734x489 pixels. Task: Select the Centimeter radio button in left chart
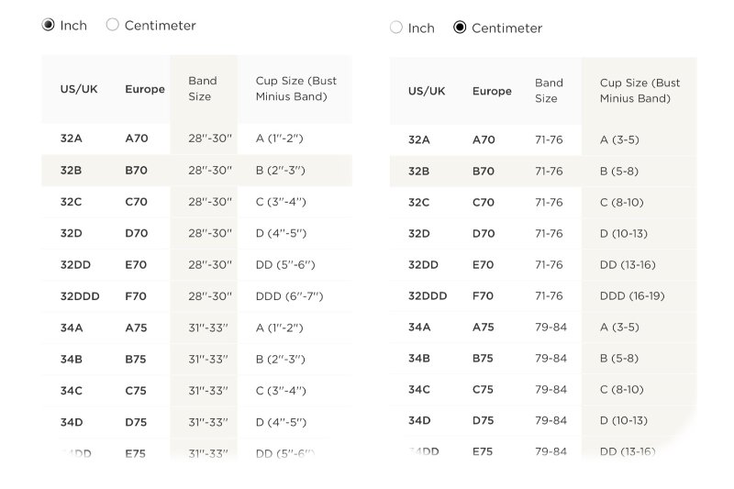112,25
